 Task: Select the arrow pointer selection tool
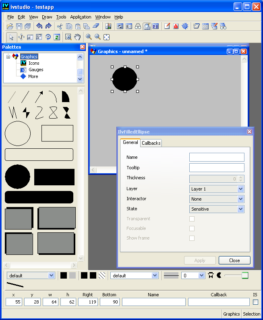[11, 37]
